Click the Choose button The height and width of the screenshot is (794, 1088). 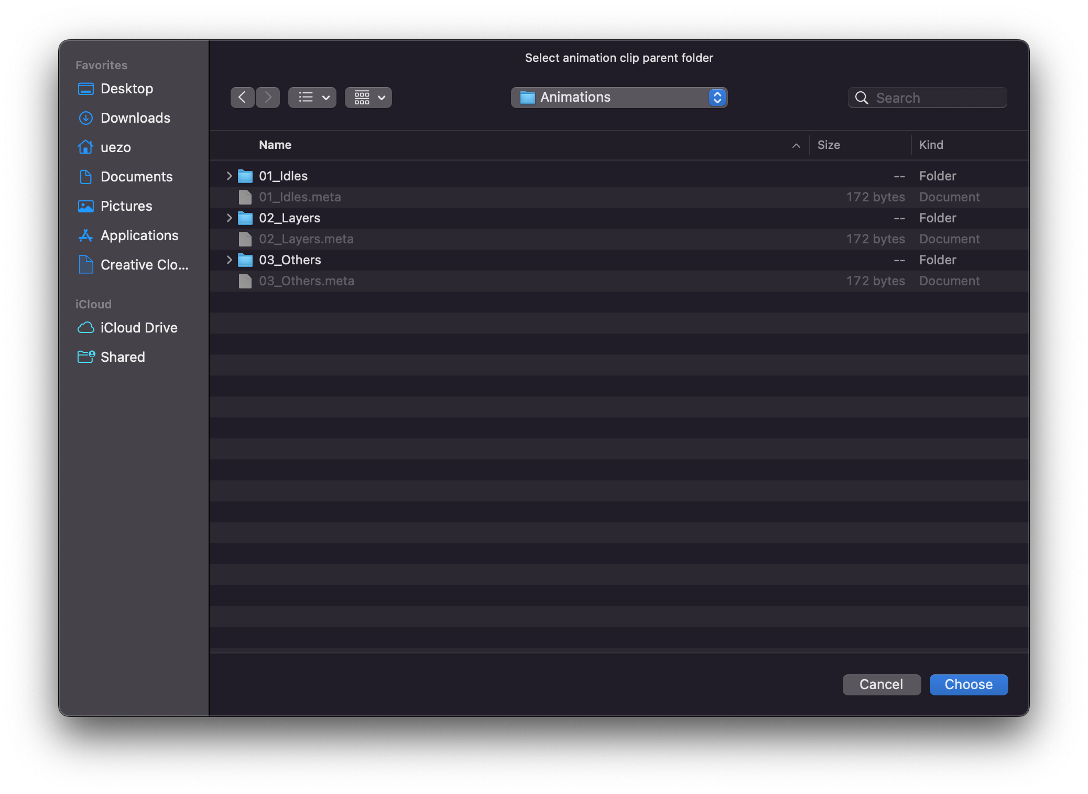click(968, 685)
